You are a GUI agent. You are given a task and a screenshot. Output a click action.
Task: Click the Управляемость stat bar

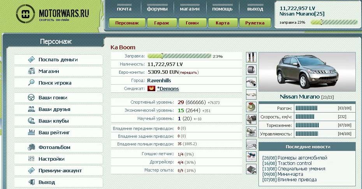coord(307,134)
